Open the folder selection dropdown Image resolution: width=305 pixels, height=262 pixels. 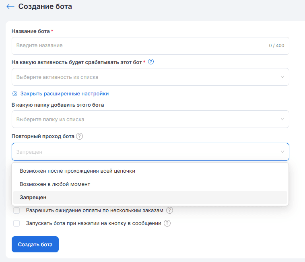(150, 119)
